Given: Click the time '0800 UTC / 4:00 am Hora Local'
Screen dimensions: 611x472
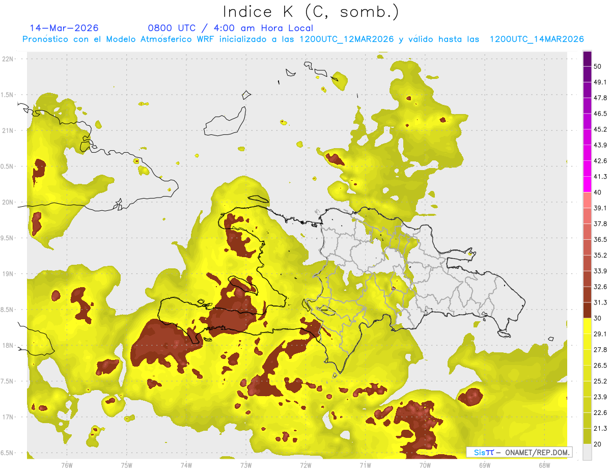Looking at the screenshot, I should [x=231, y=28].
